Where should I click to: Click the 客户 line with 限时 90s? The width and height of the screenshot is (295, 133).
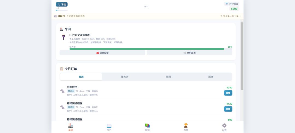pyautogui.click(x=82, y=95)
